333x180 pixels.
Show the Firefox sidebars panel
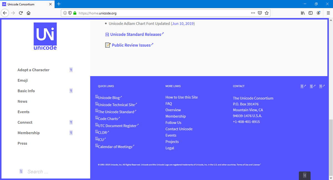pyautogui.click(x=311, y=13)
